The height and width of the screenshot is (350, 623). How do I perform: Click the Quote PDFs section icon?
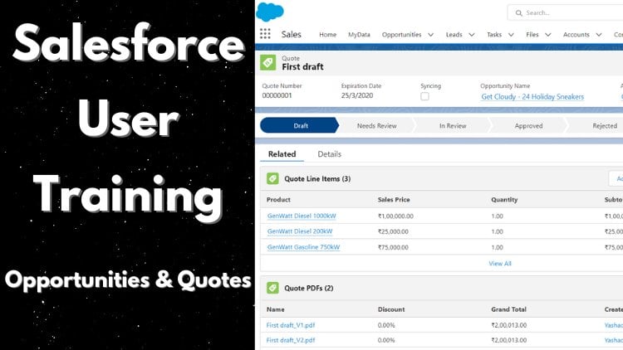(272, 287)
